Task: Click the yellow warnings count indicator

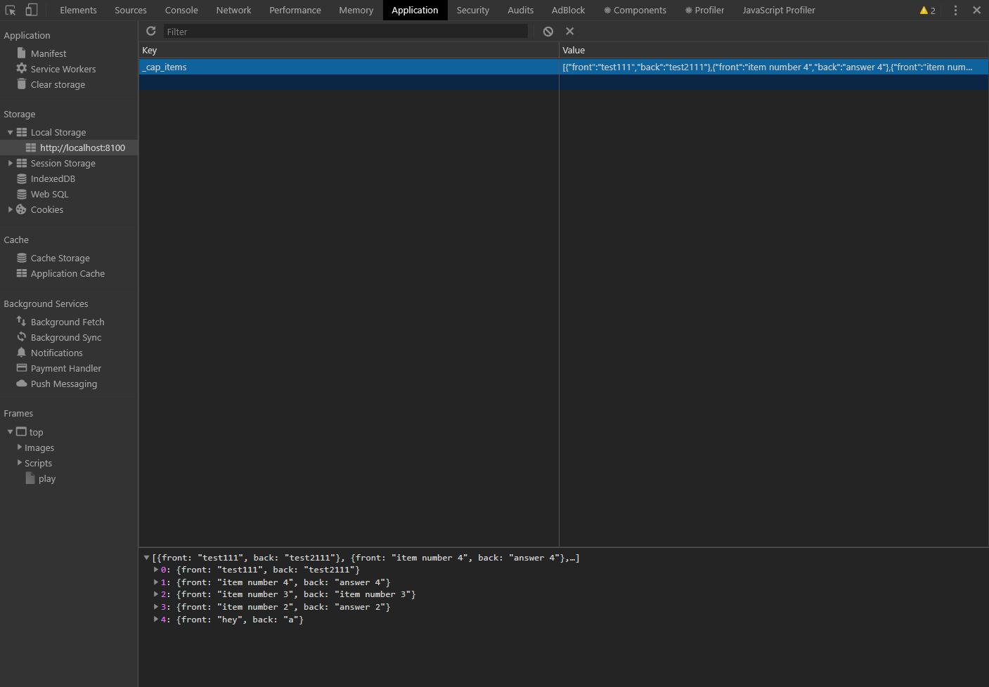Action: [927, 11]
